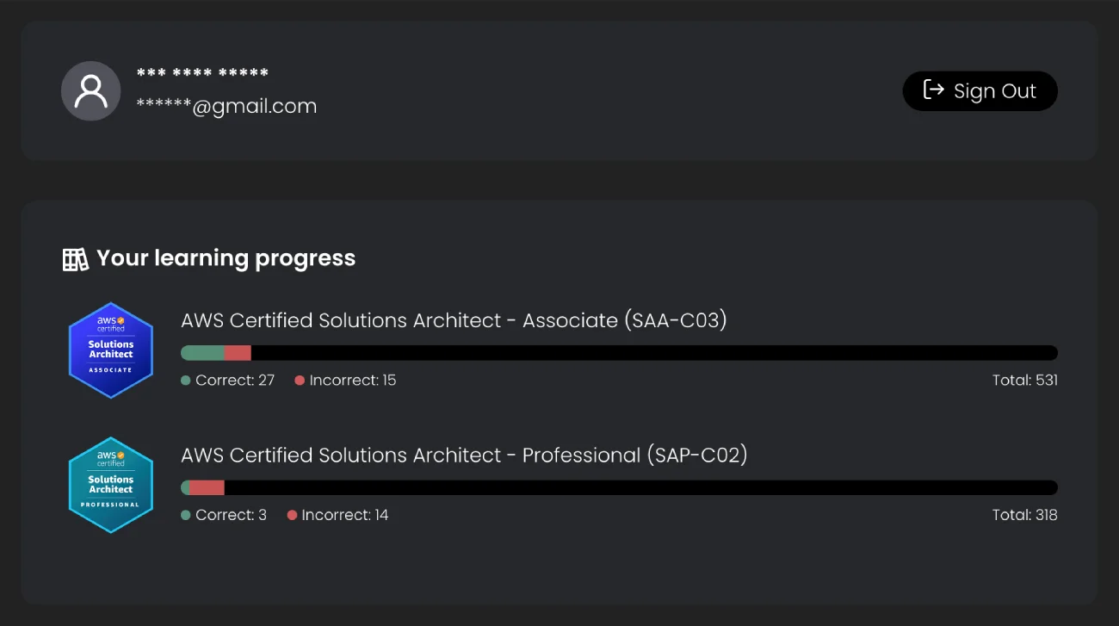
Task: Click the masked gmail.com email address
Action: point(226,107)
